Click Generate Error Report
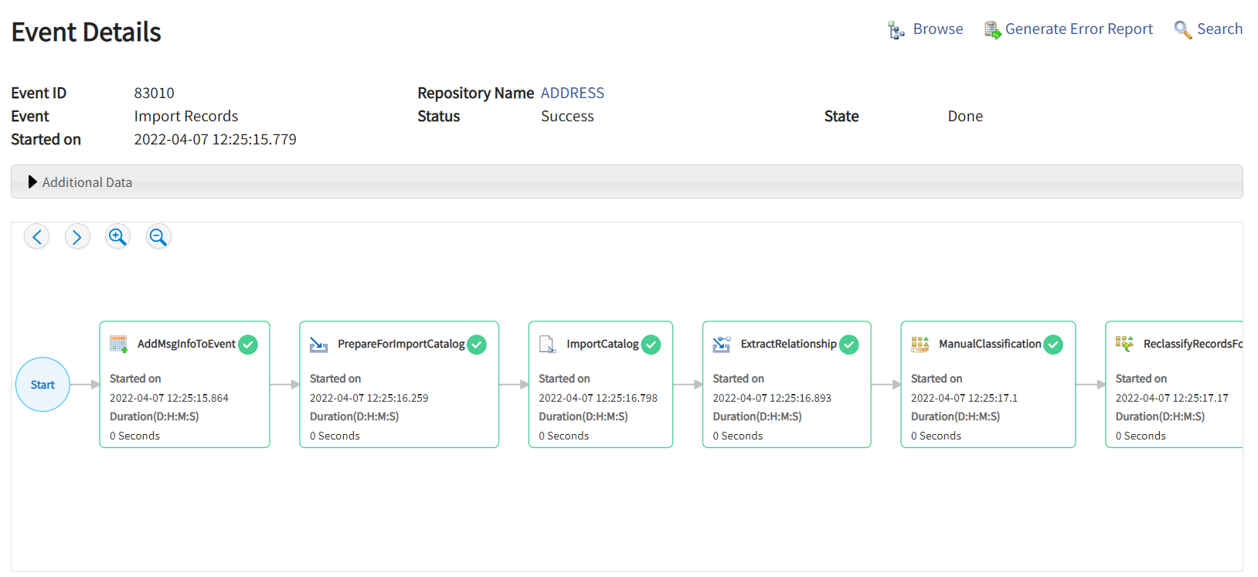Viewport: 1258px width, 577px height. point(1078,29)
